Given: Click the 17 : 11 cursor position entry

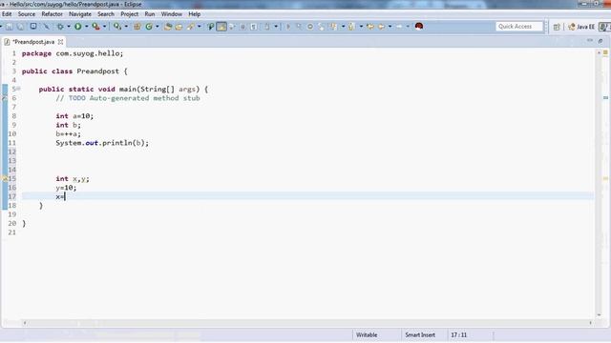Looking at the screenshot, I should coord(458,334).
